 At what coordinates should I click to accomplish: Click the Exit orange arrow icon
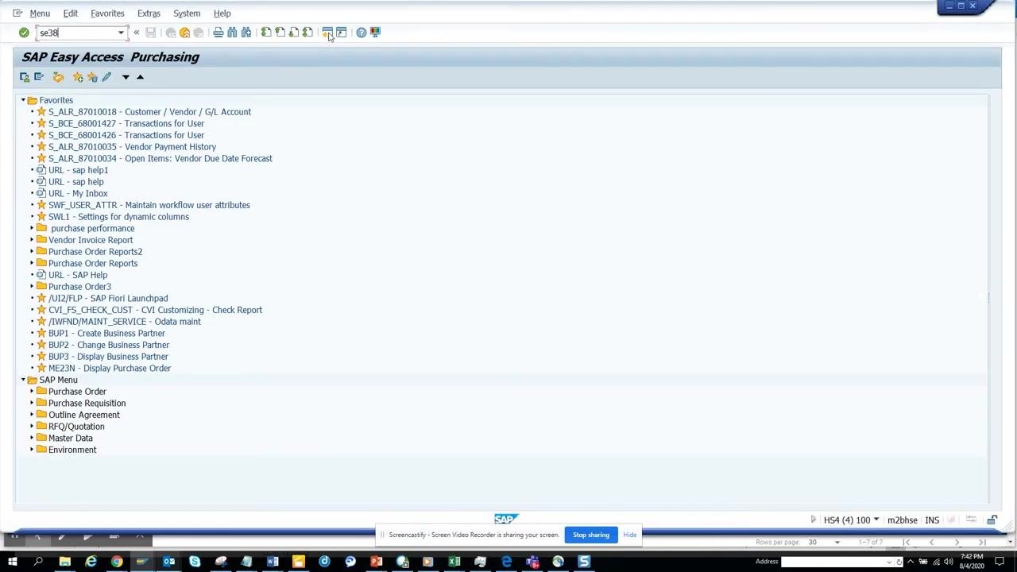(x=184, y=33)
